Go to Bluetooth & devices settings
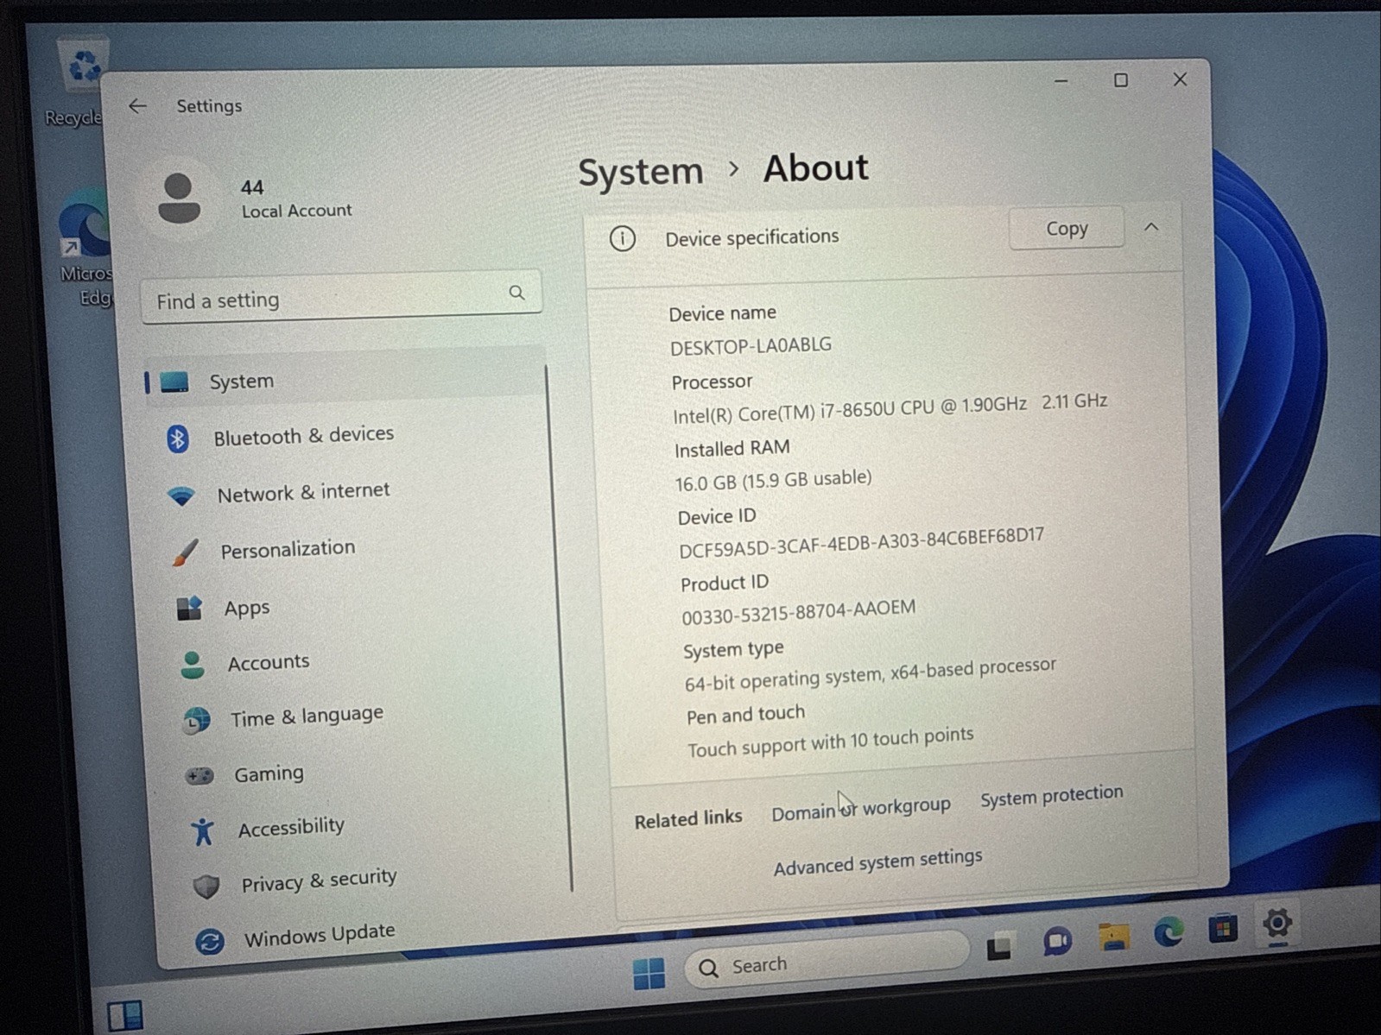The image size is (1381, 1035). (x=303, y=435)
